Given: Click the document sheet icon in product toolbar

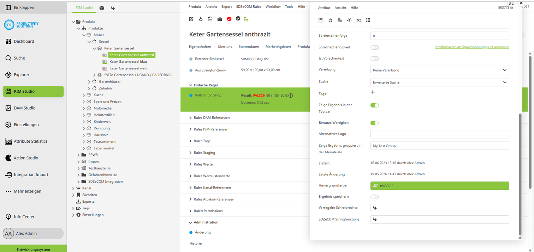Looking at the screenshot, I should [210, 19].
